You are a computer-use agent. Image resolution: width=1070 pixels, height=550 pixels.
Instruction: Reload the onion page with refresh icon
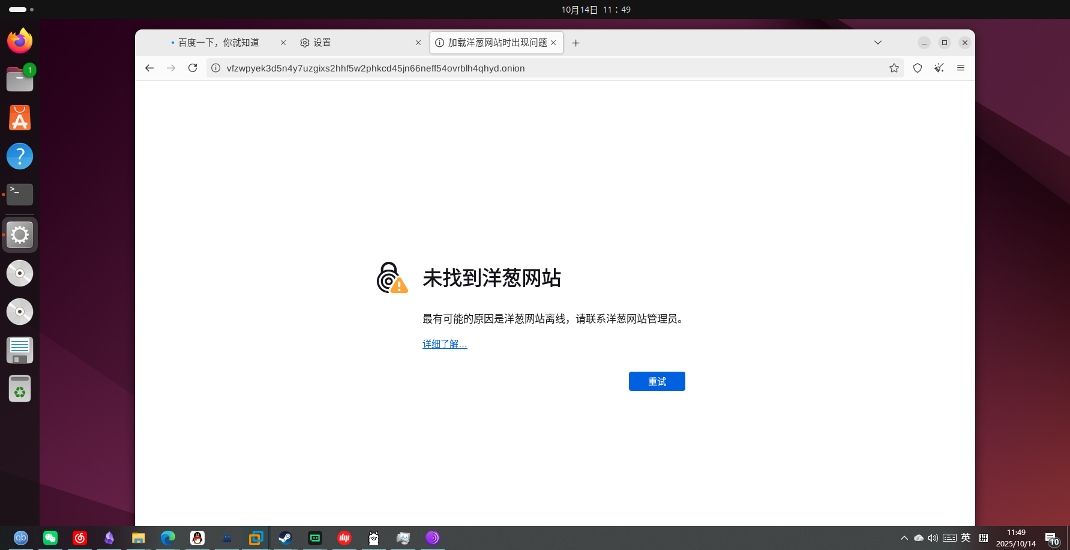(x=193, y=68)
